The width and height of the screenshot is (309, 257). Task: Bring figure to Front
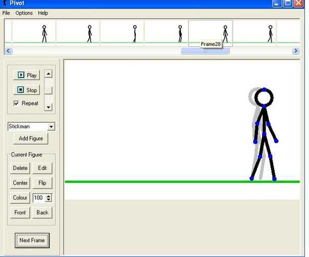20,212
